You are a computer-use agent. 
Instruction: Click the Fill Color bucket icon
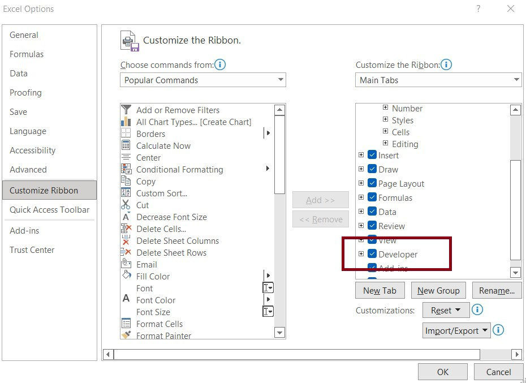click(127, 276)
